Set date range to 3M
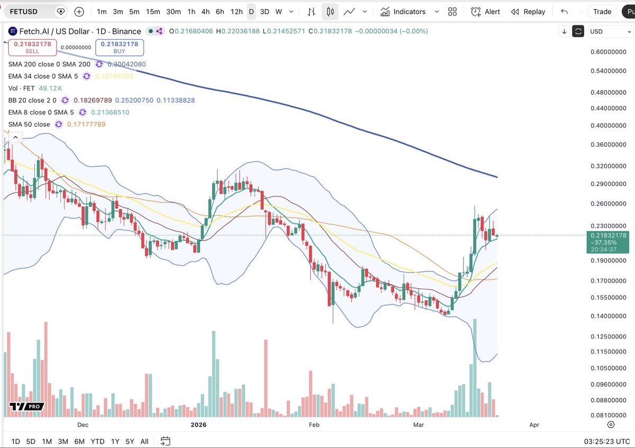 [x=63, y=441]
